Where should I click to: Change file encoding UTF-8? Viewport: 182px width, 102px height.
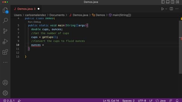(142, 101)
